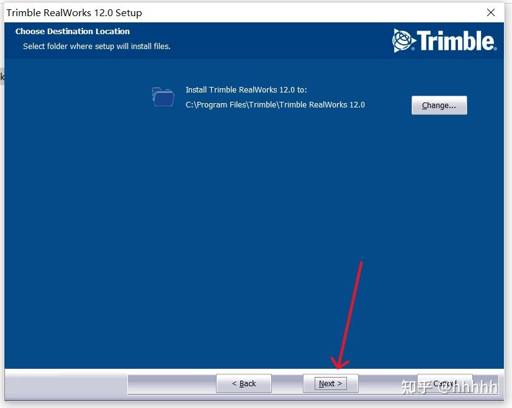Select the install path C:\Program Files\Trimble
The image size is (512, 408).
click(276, 104)
